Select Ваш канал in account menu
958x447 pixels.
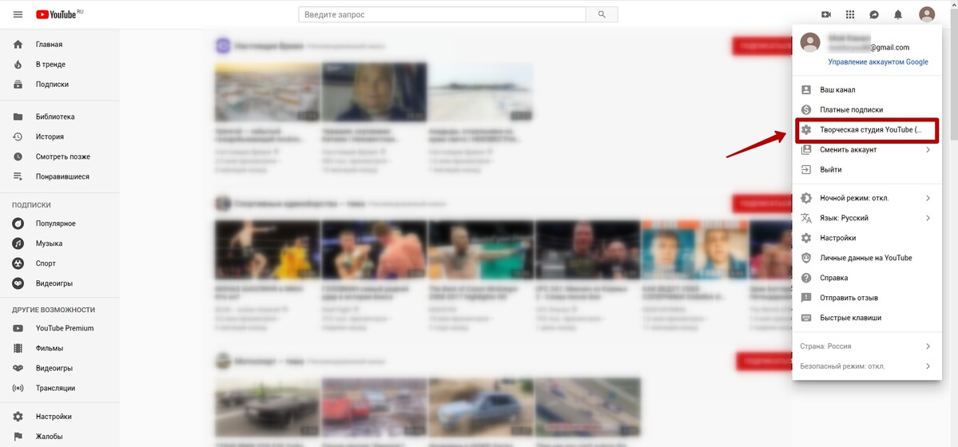866,89
